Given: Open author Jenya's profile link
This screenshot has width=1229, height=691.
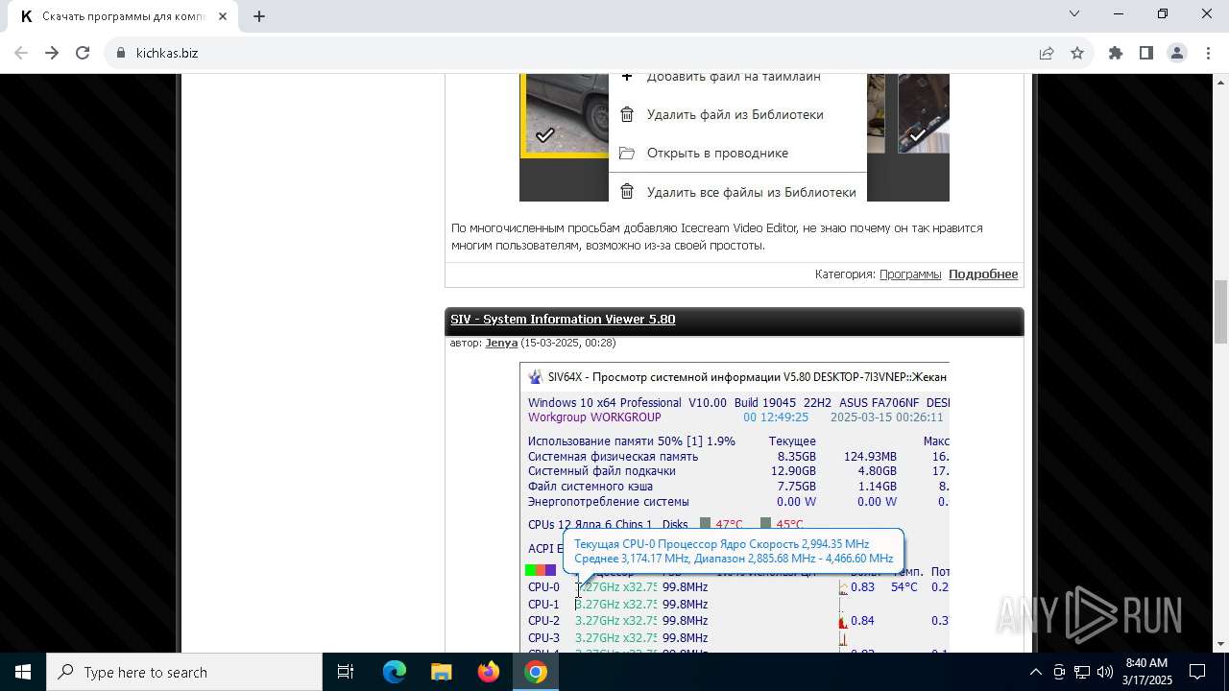Looking at the screenshot, I should click(x=501, y=343).
